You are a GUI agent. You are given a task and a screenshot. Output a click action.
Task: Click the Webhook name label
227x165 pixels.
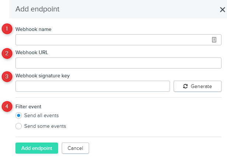point(33,29)
